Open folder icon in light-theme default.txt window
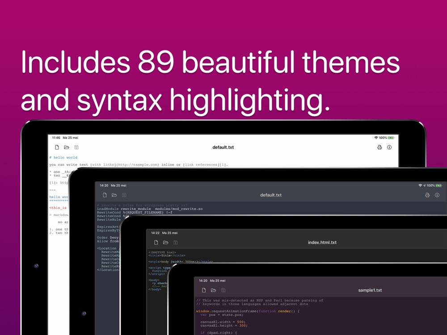Image resolution: width=447 pixels, height=335 pixels. tap(67, 147)
